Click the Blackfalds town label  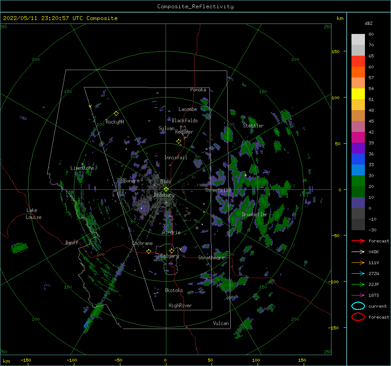(x=185, y=121)
